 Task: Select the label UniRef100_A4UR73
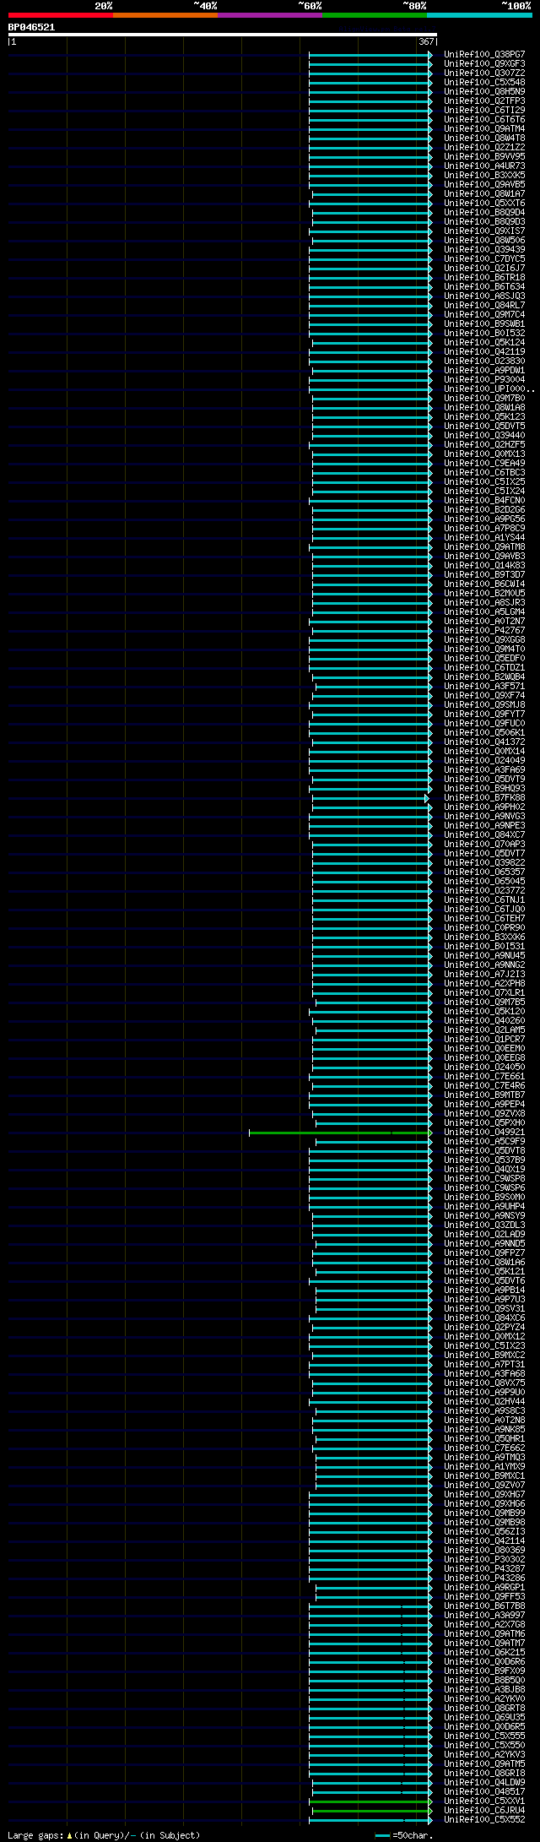click(484, 166)
